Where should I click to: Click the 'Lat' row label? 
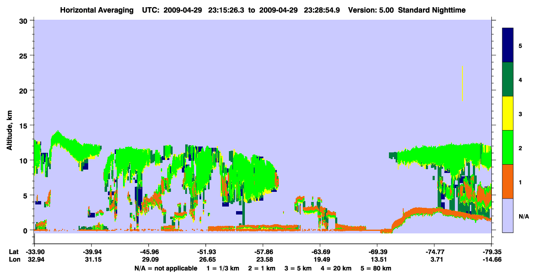click(13, 252)
